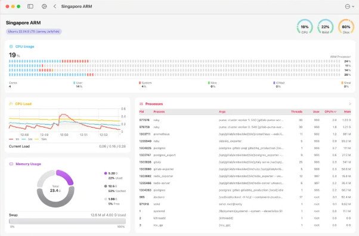359x236 pixels.
Task: Select the prometheus process row
Action: 245,134
